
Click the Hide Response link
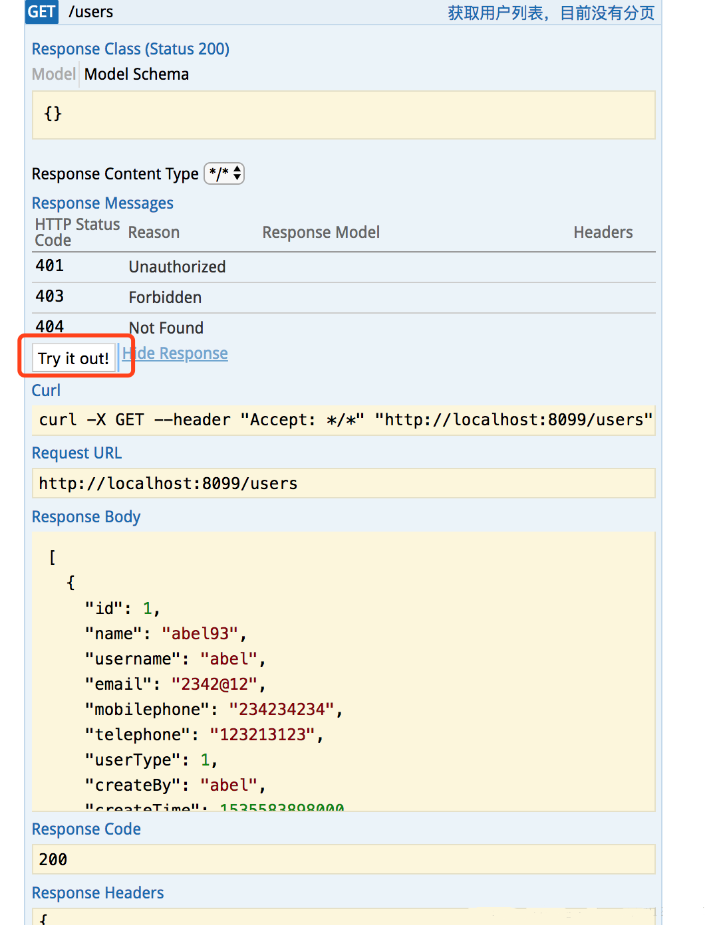(x=175, y=353)
